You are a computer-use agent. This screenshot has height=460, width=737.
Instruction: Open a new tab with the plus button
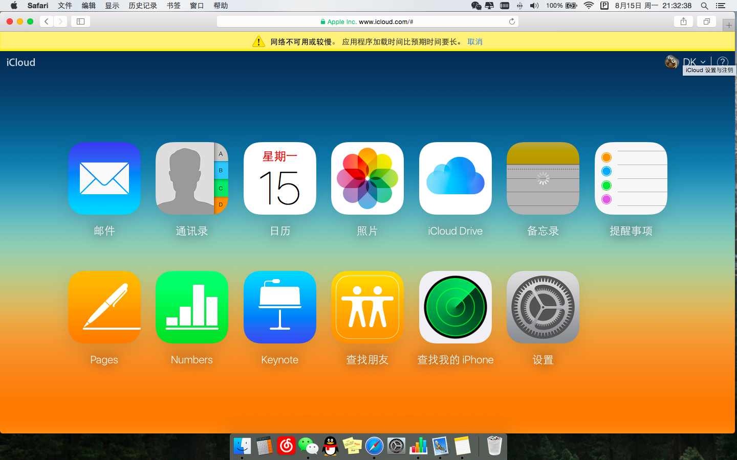click(x=729, y=25)
